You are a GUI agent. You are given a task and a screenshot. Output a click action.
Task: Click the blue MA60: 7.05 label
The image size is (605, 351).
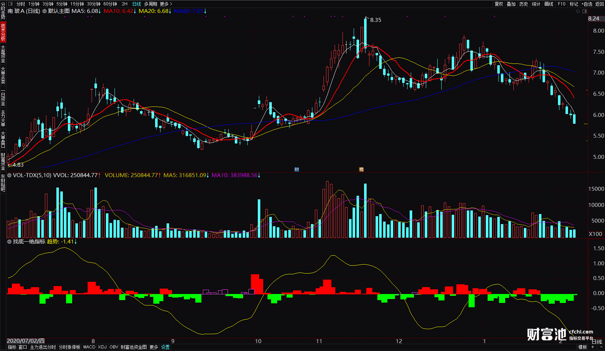coord(190,11)
